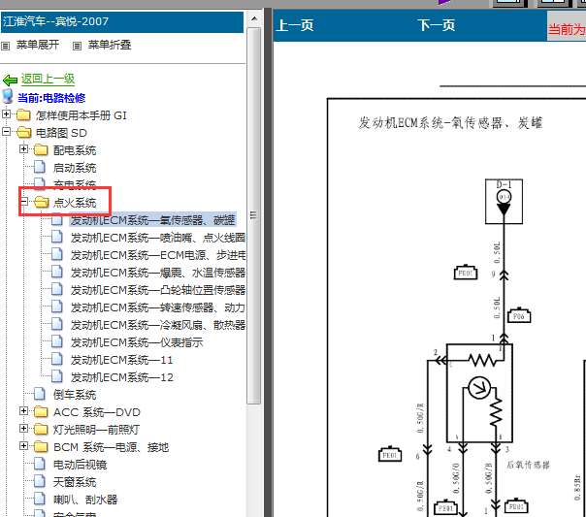Click the tree panel vertical scrollbar thumb
The width and height of the screenshot is (586, 517).
[x=254, y=215]
